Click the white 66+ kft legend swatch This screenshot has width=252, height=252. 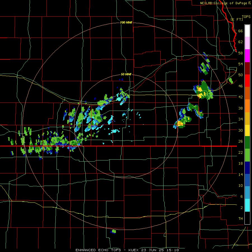(247, 31)
